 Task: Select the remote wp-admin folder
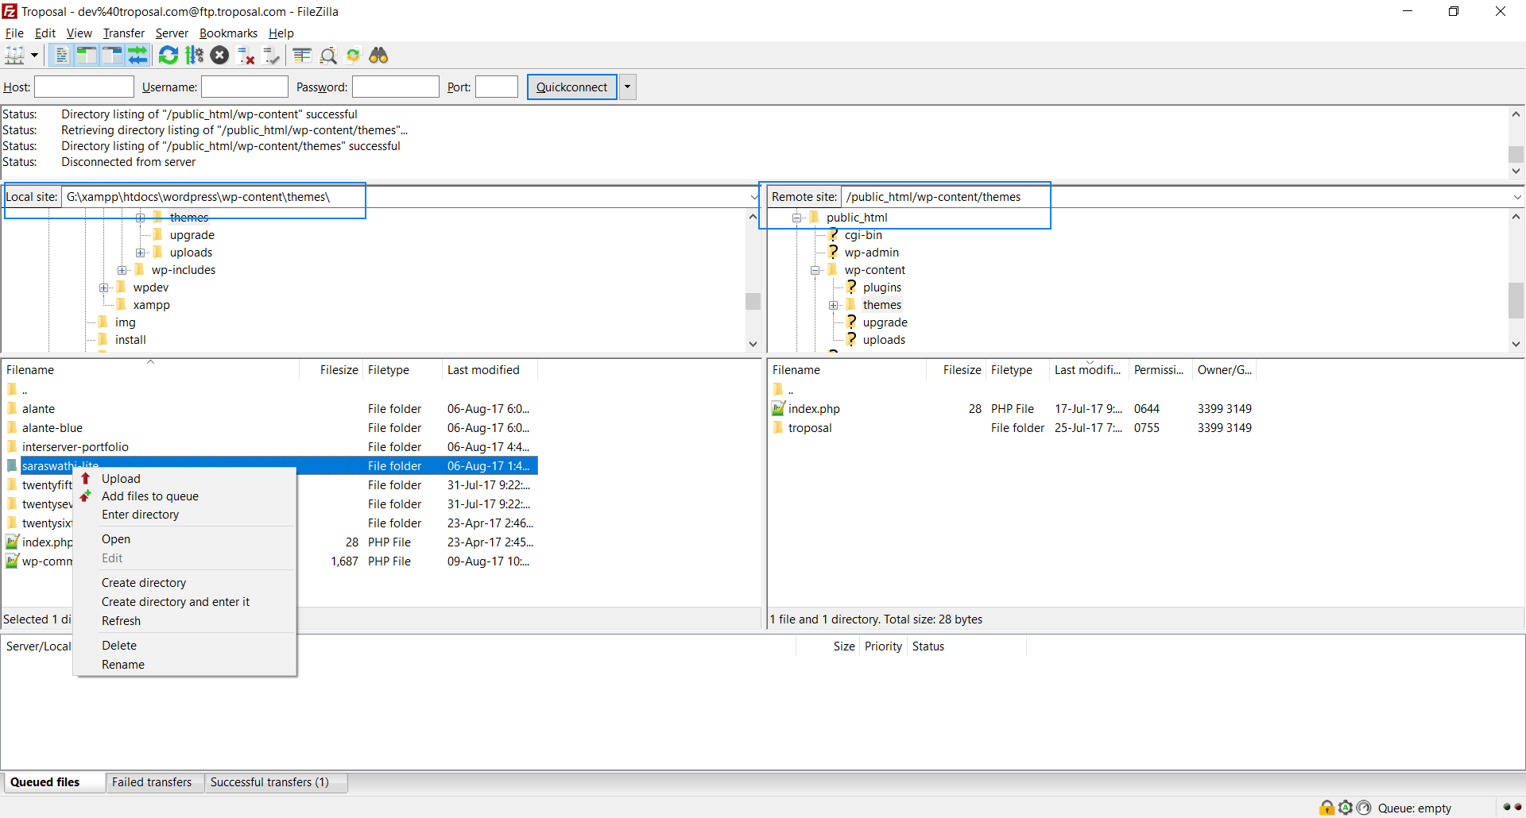[x=871, y=253]
